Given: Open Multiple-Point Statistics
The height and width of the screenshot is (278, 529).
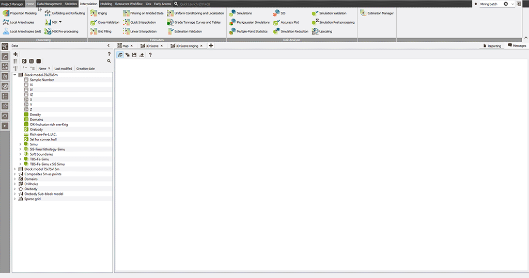Looking at the screenshot, I should click(248, 31).
